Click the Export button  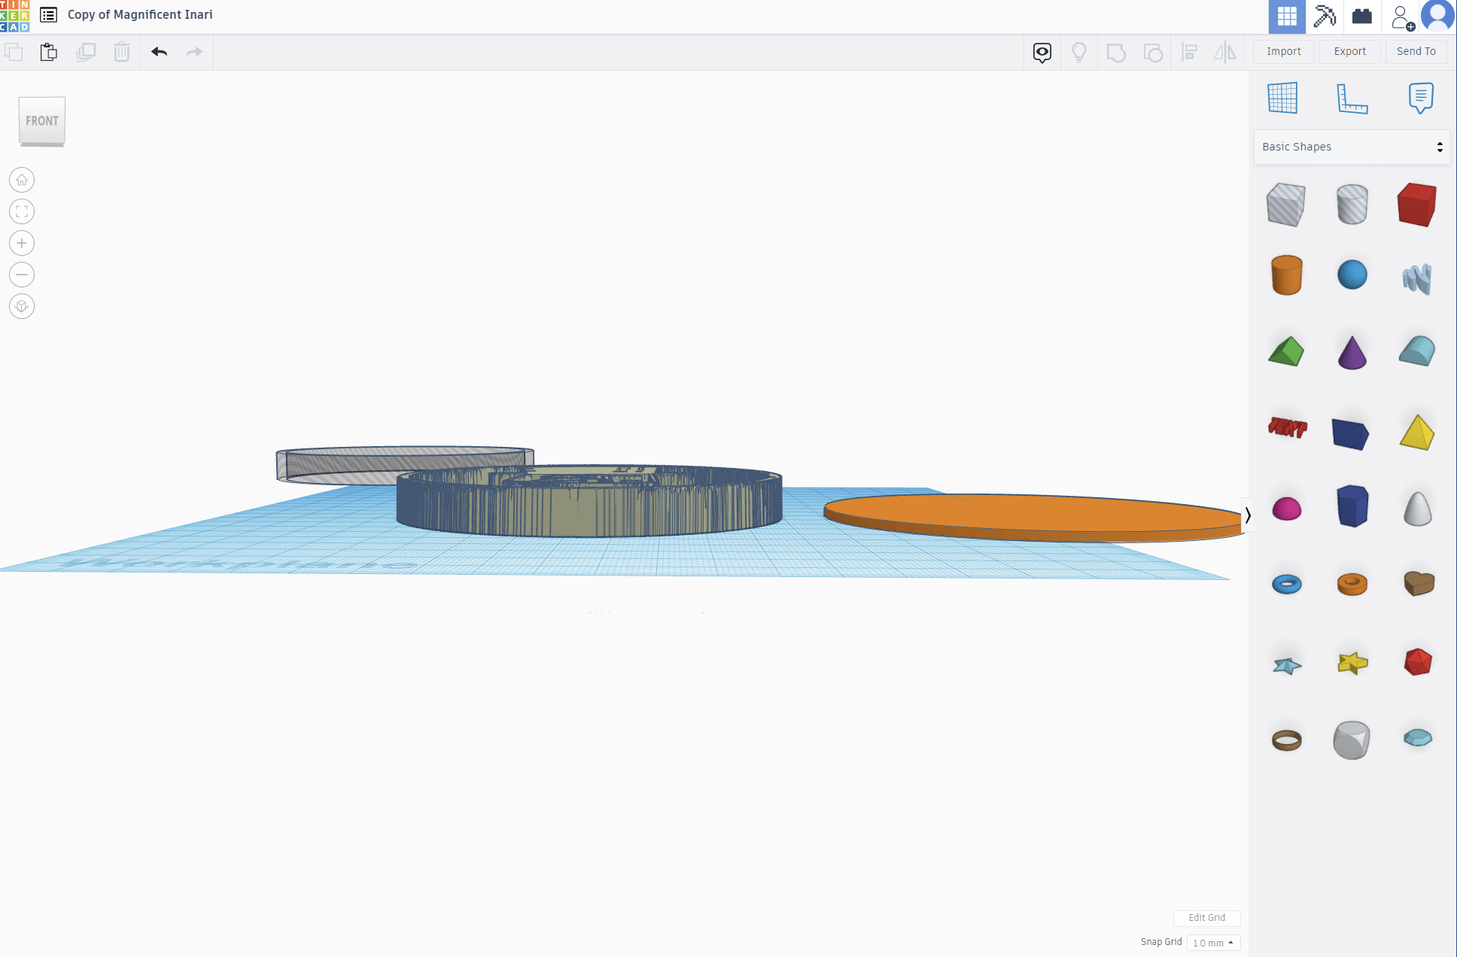point(1349,51)
